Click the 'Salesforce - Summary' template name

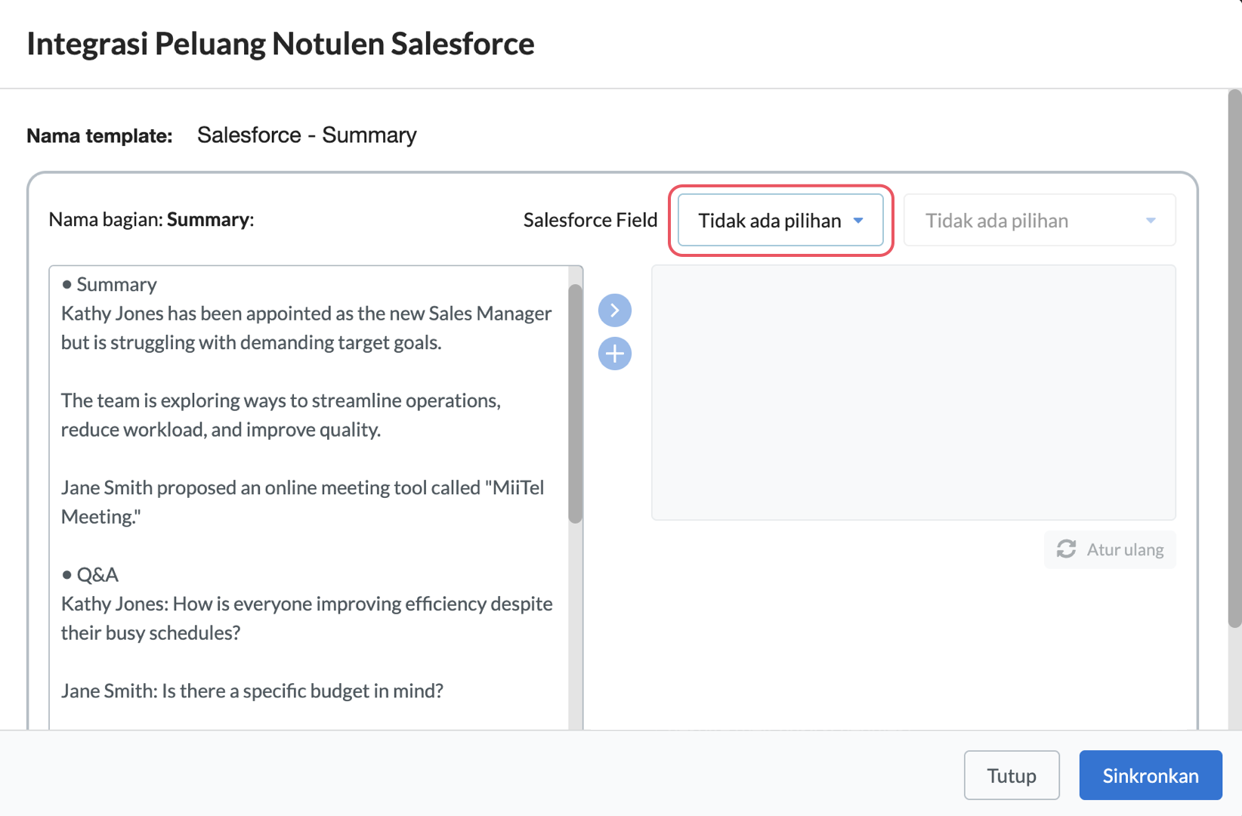(x=307, y=135)
